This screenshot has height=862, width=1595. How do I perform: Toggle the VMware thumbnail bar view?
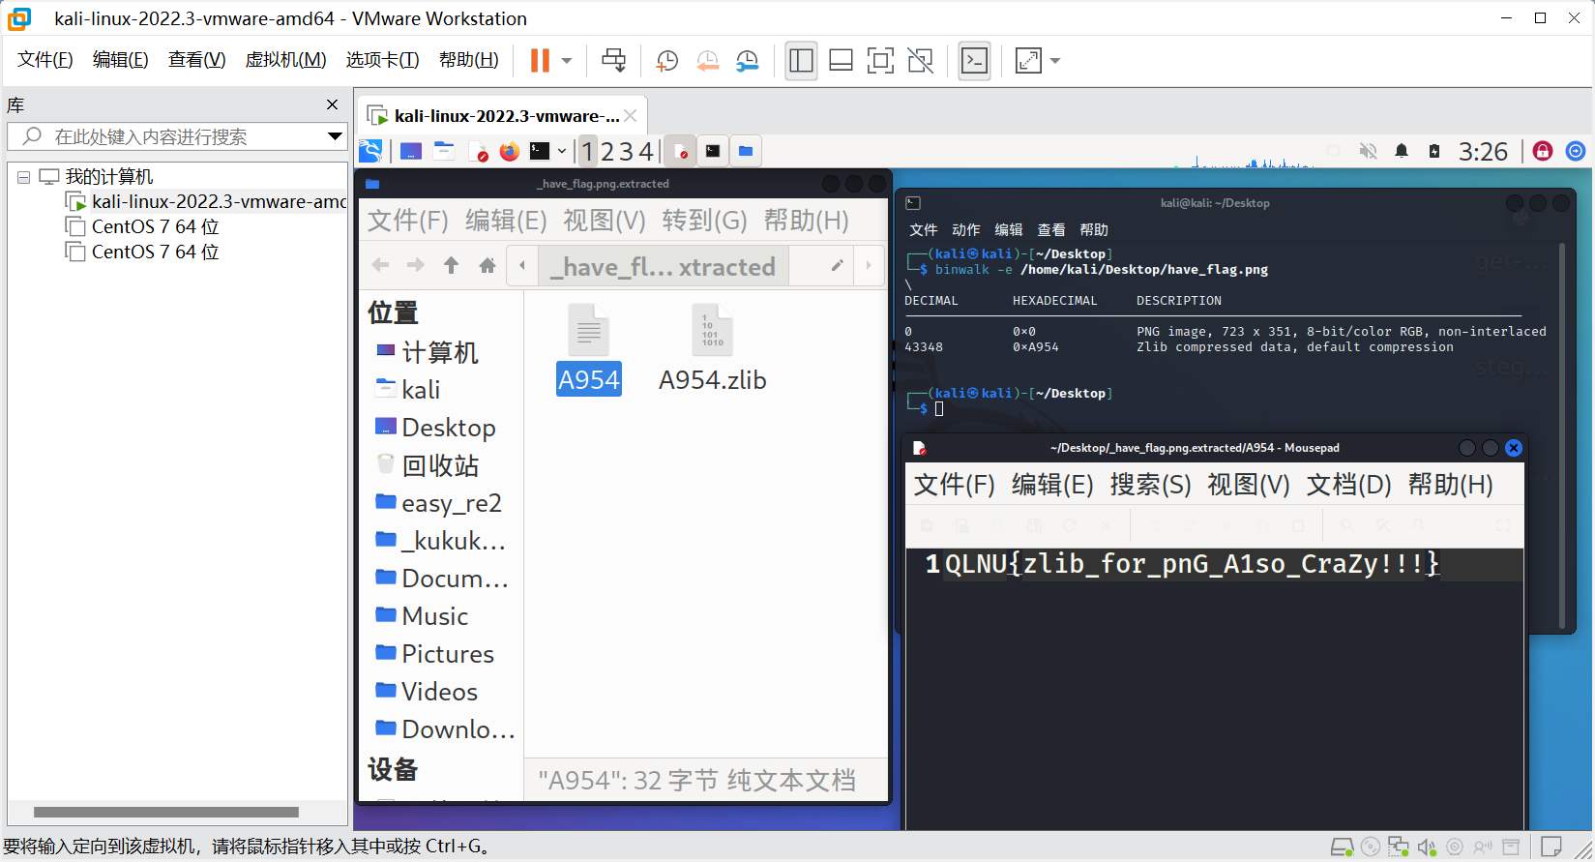[841, 61]
